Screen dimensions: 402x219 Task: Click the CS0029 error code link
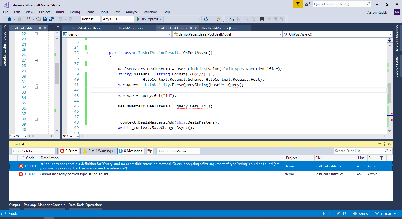[x=31, y=174]
